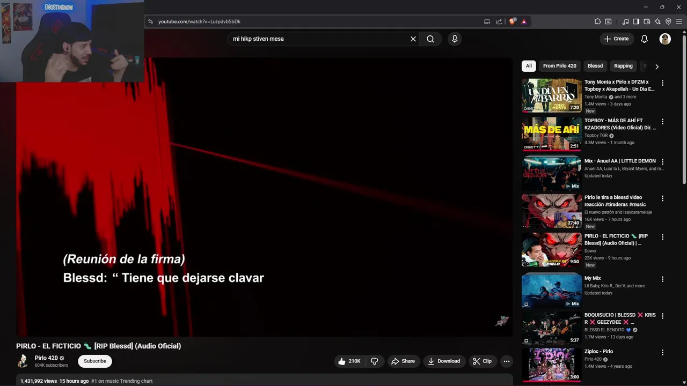Screen dimensions: 687x386
Task: Open Tony Monta Un Dia En El Barrio title
Action: click(619, 86)
